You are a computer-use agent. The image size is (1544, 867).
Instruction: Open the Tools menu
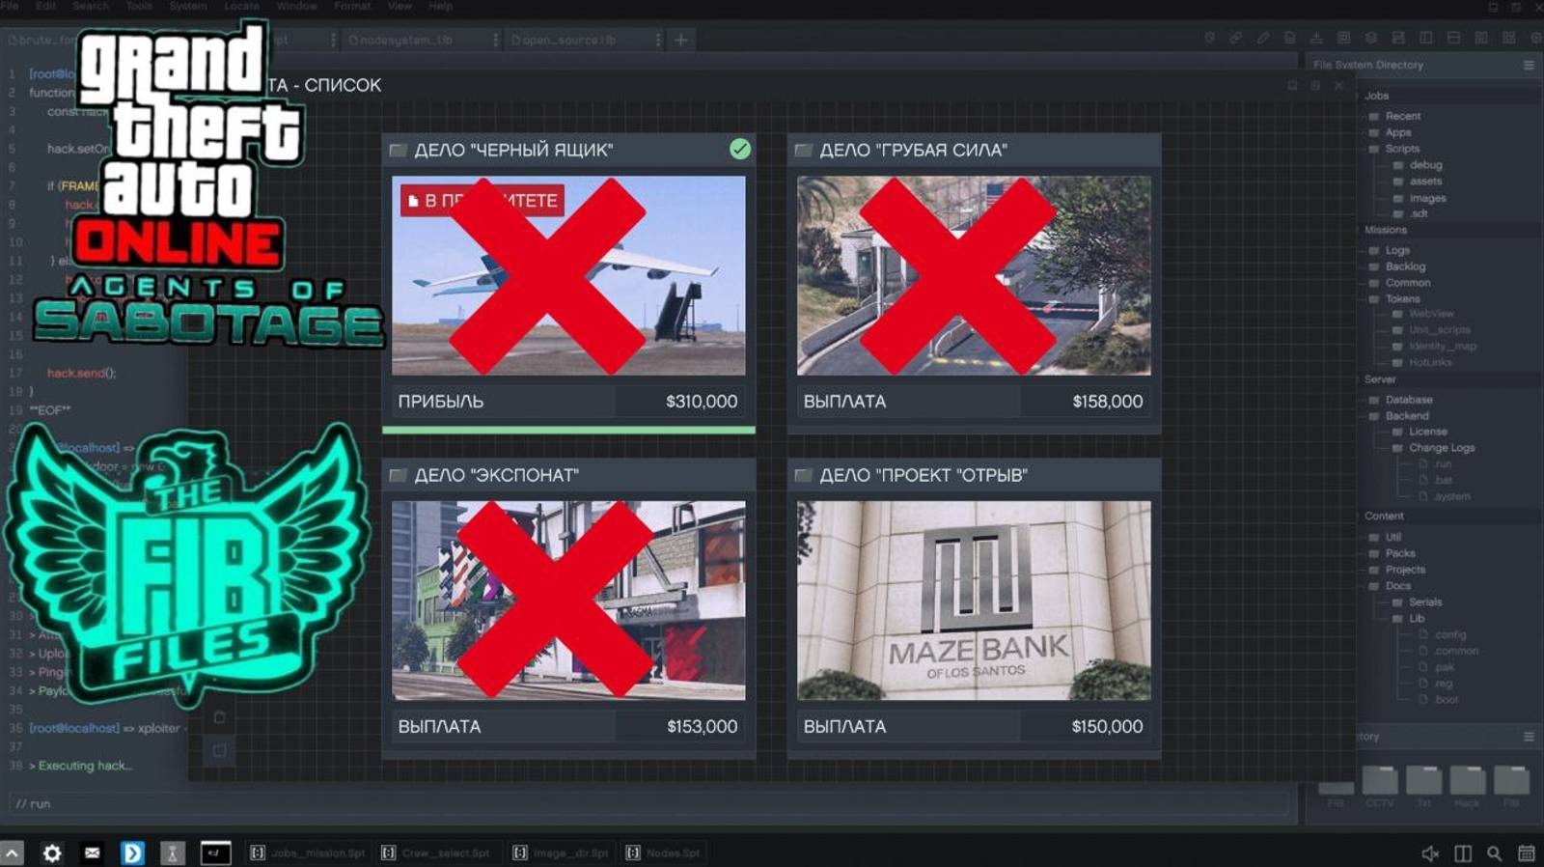pyautogui.click(x=139, y=6)
